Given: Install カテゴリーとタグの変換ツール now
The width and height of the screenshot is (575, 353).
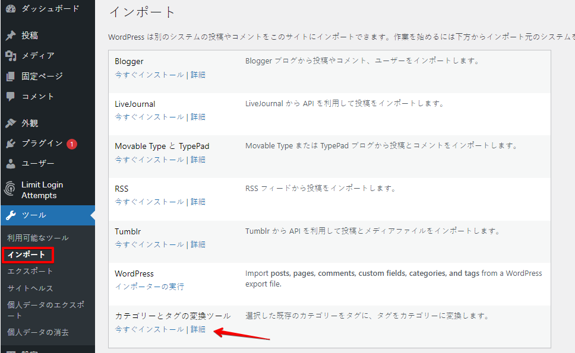Looking at the screenshot, I should click(149, 329).
